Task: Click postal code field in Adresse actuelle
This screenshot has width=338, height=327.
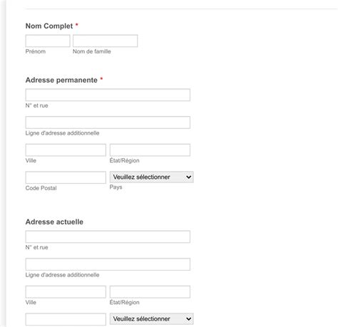Action: click(66, 319)
